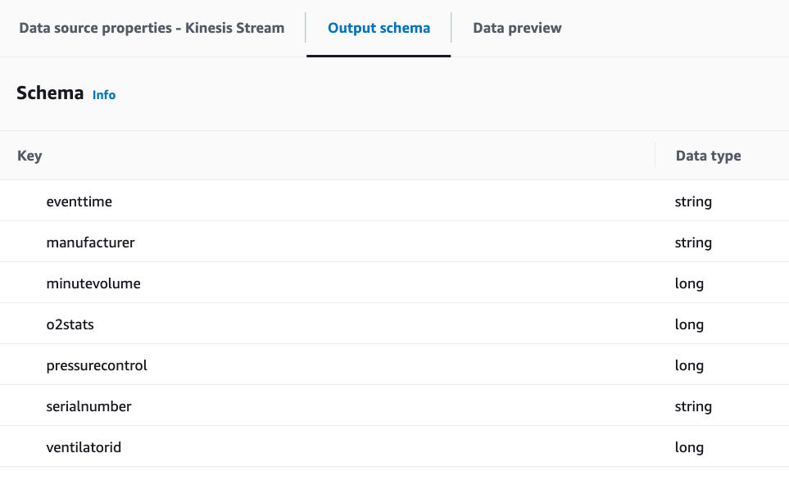Viewport: 789px width, 485px height.
Task: Select the eventtime key row
Action: (79, 202)
